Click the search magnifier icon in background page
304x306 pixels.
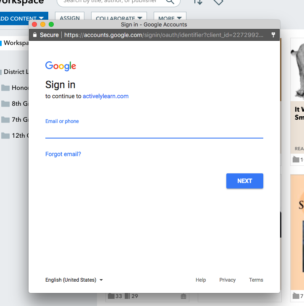170,2
